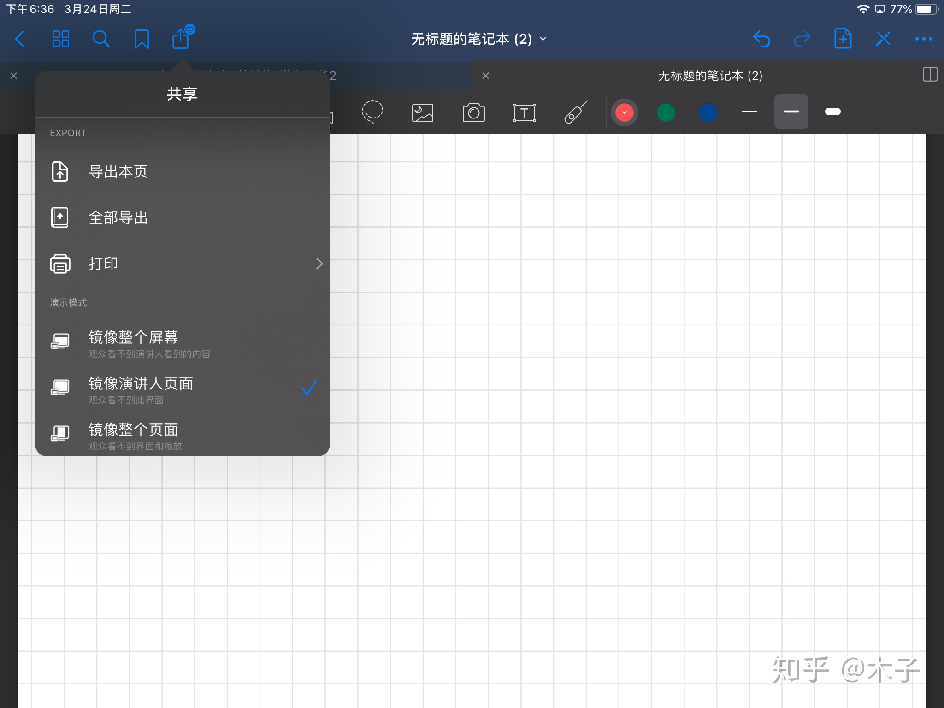The height and width of the screenshot is (708, 944).
Task: Open the image insert tool
Action: point(422,112)
